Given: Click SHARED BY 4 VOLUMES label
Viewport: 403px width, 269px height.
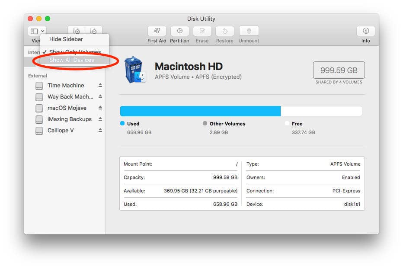Looking at the screenshot, I should click(339, 82).
